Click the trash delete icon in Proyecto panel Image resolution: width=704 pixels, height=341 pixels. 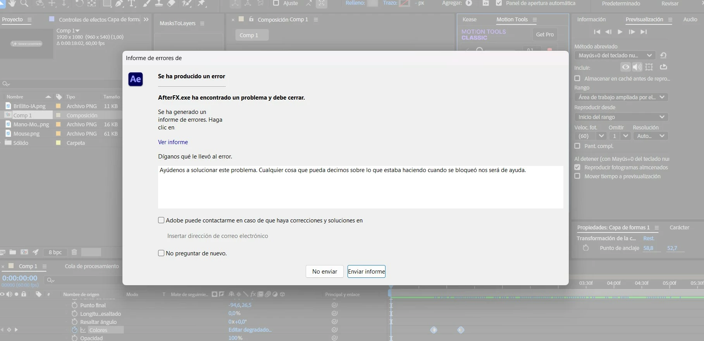point(74,252)
